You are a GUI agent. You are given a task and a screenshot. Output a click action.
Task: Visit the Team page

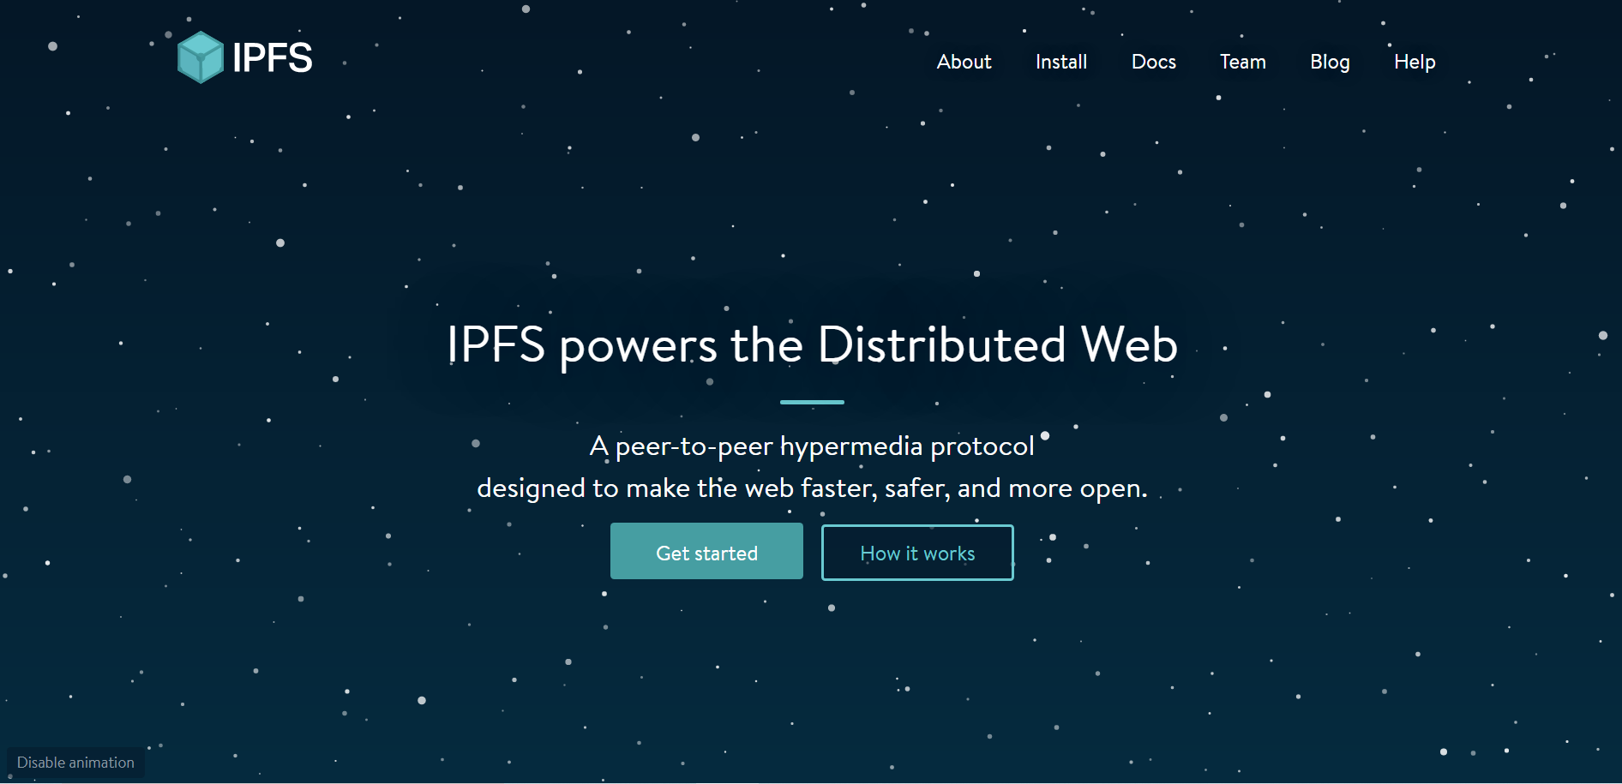tap(1243, 62)
